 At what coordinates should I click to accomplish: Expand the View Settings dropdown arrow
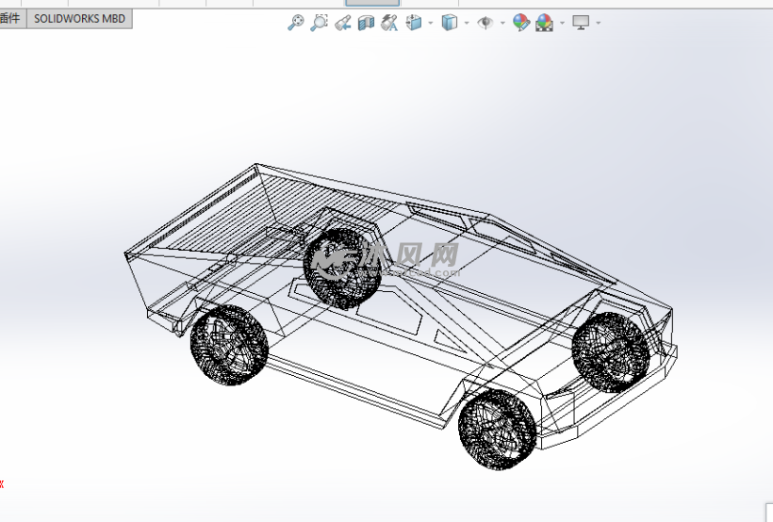coord(599,23)
